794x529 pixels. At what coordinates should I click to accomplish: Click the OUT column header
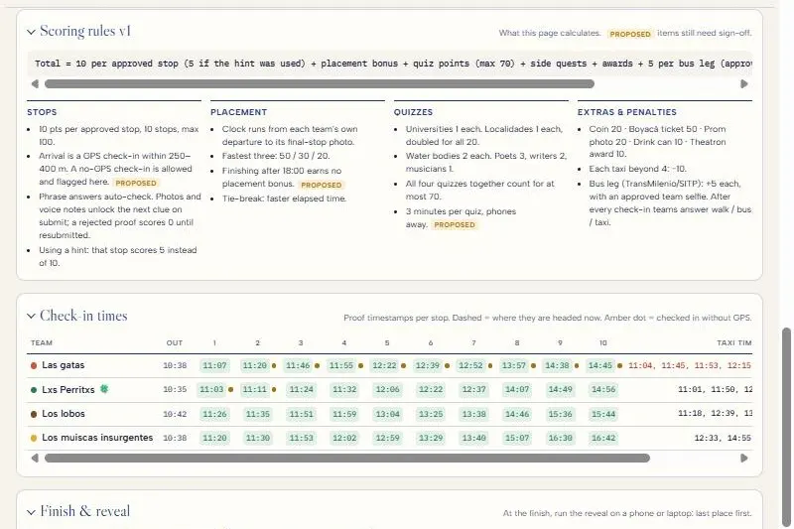[x=175, y=343]
